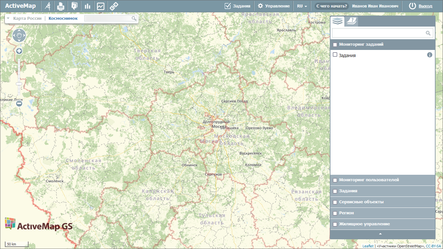This screenshot has width=443, height=249.
Task: Click the Выход logout link
Action: click(x=425, y=6)
